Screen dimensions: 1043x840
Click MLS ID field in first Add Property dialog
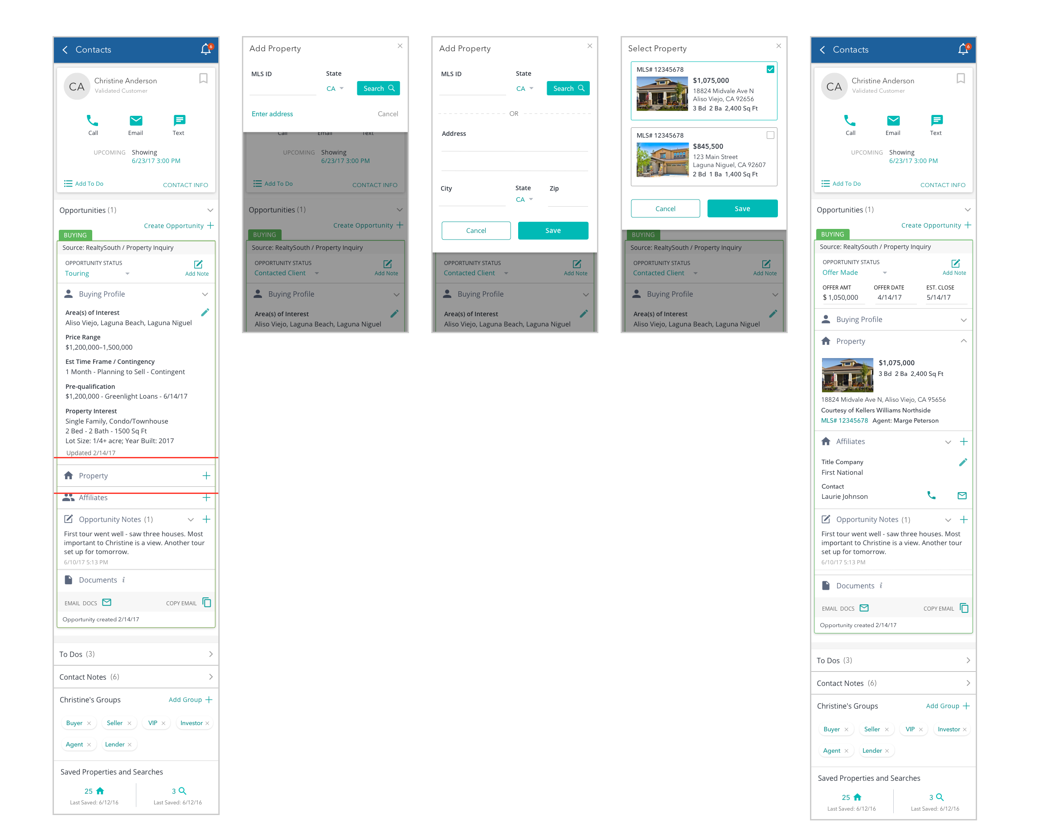tap(283, 89)
